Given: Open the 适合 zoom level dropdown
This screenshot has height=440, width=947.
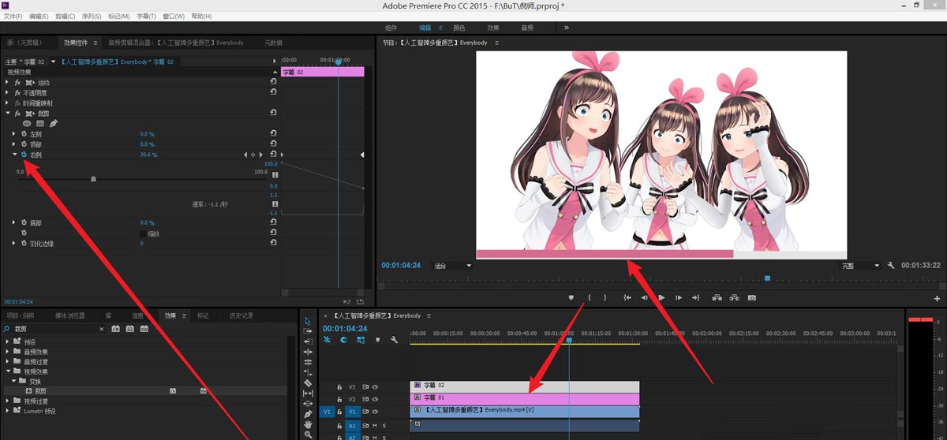Looking at the screenshot, I should point(453,266).
